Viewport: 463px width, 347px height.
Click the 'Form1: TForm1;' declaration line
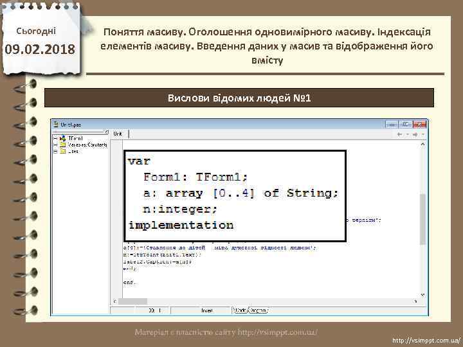195,177
